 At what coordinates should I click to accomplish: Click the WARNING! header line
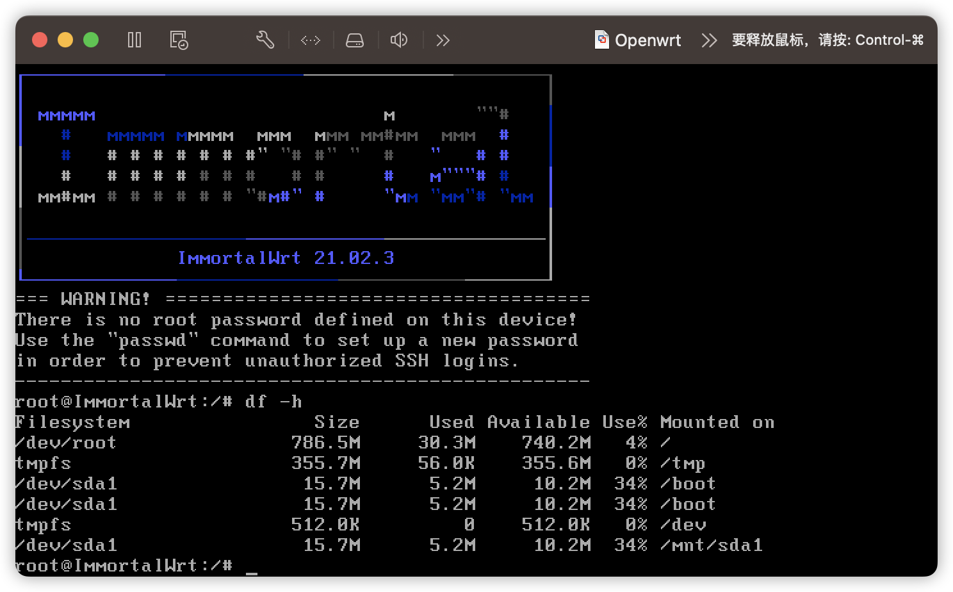[x=302, y=299]
